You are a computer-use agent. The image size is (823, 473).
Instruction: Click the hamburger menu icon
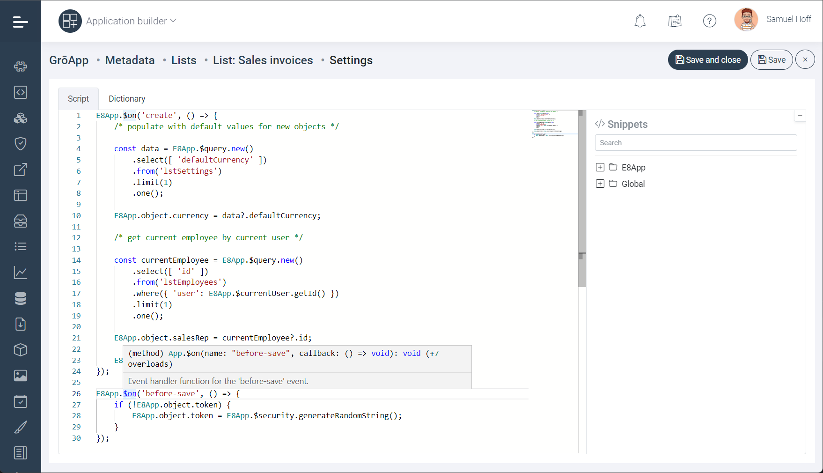pos(20,22)
